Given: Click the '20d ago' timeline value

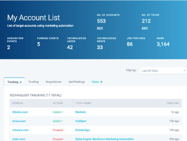Looking at the screenshot, I should click(x=174, y=139).
